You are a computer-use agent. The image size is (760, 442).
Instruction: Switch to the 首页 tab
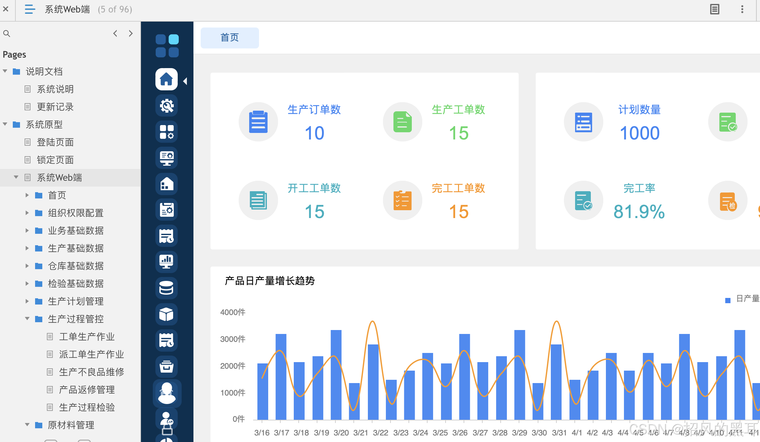point(230,38)
